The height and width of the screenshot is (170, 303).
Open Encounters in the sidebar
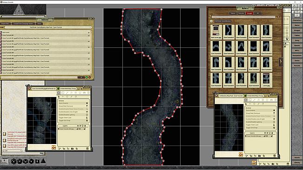point(297,55)
